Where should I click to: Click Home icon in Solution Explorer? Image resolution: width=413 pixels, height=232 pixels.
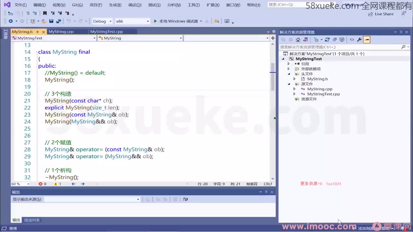(298, 40)
